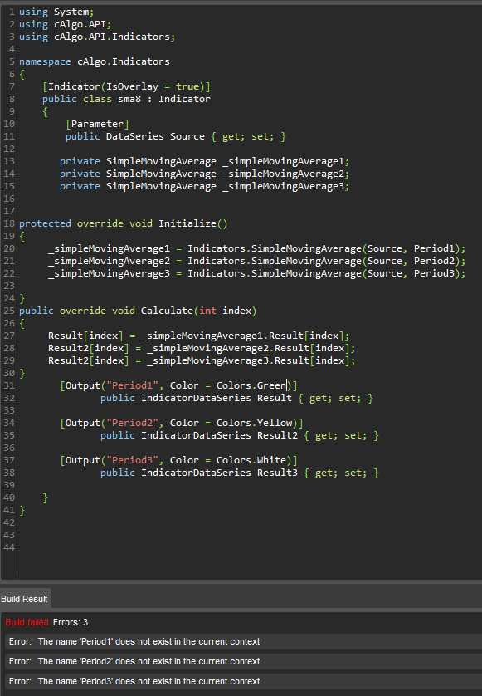This screenshot has width=482, height=696.
Task: Click the red Build failed status text
Action: [x=27, y=622]
